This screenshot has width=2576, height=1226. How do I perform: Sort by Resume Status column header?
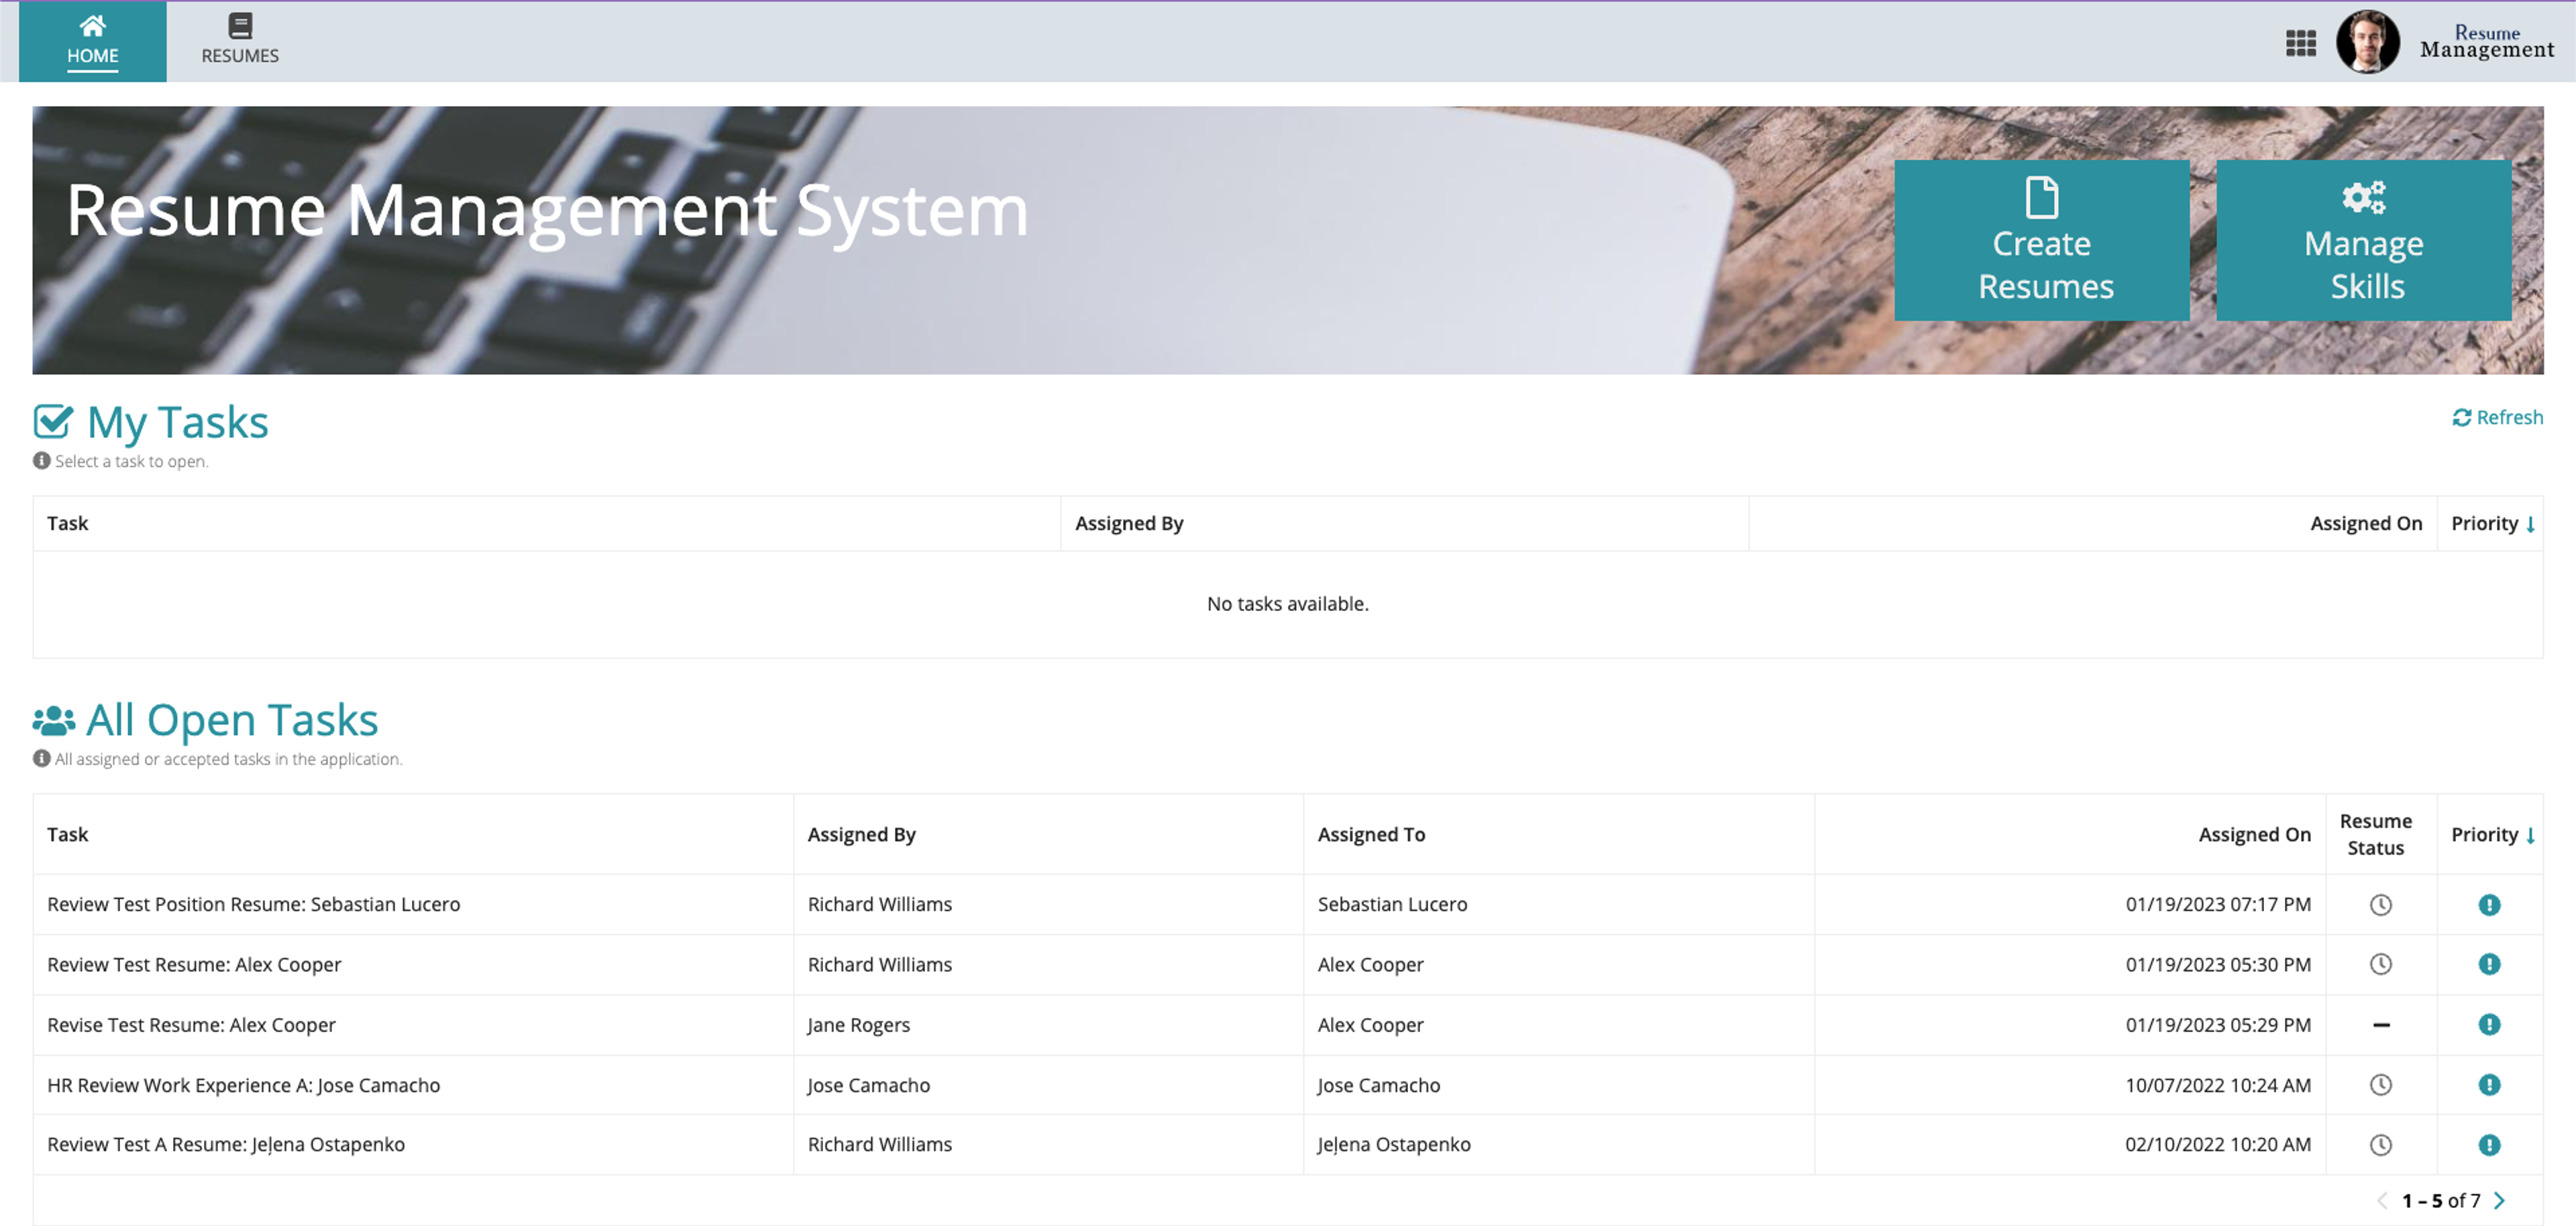pyautogui.click(x=2375, y=834)
